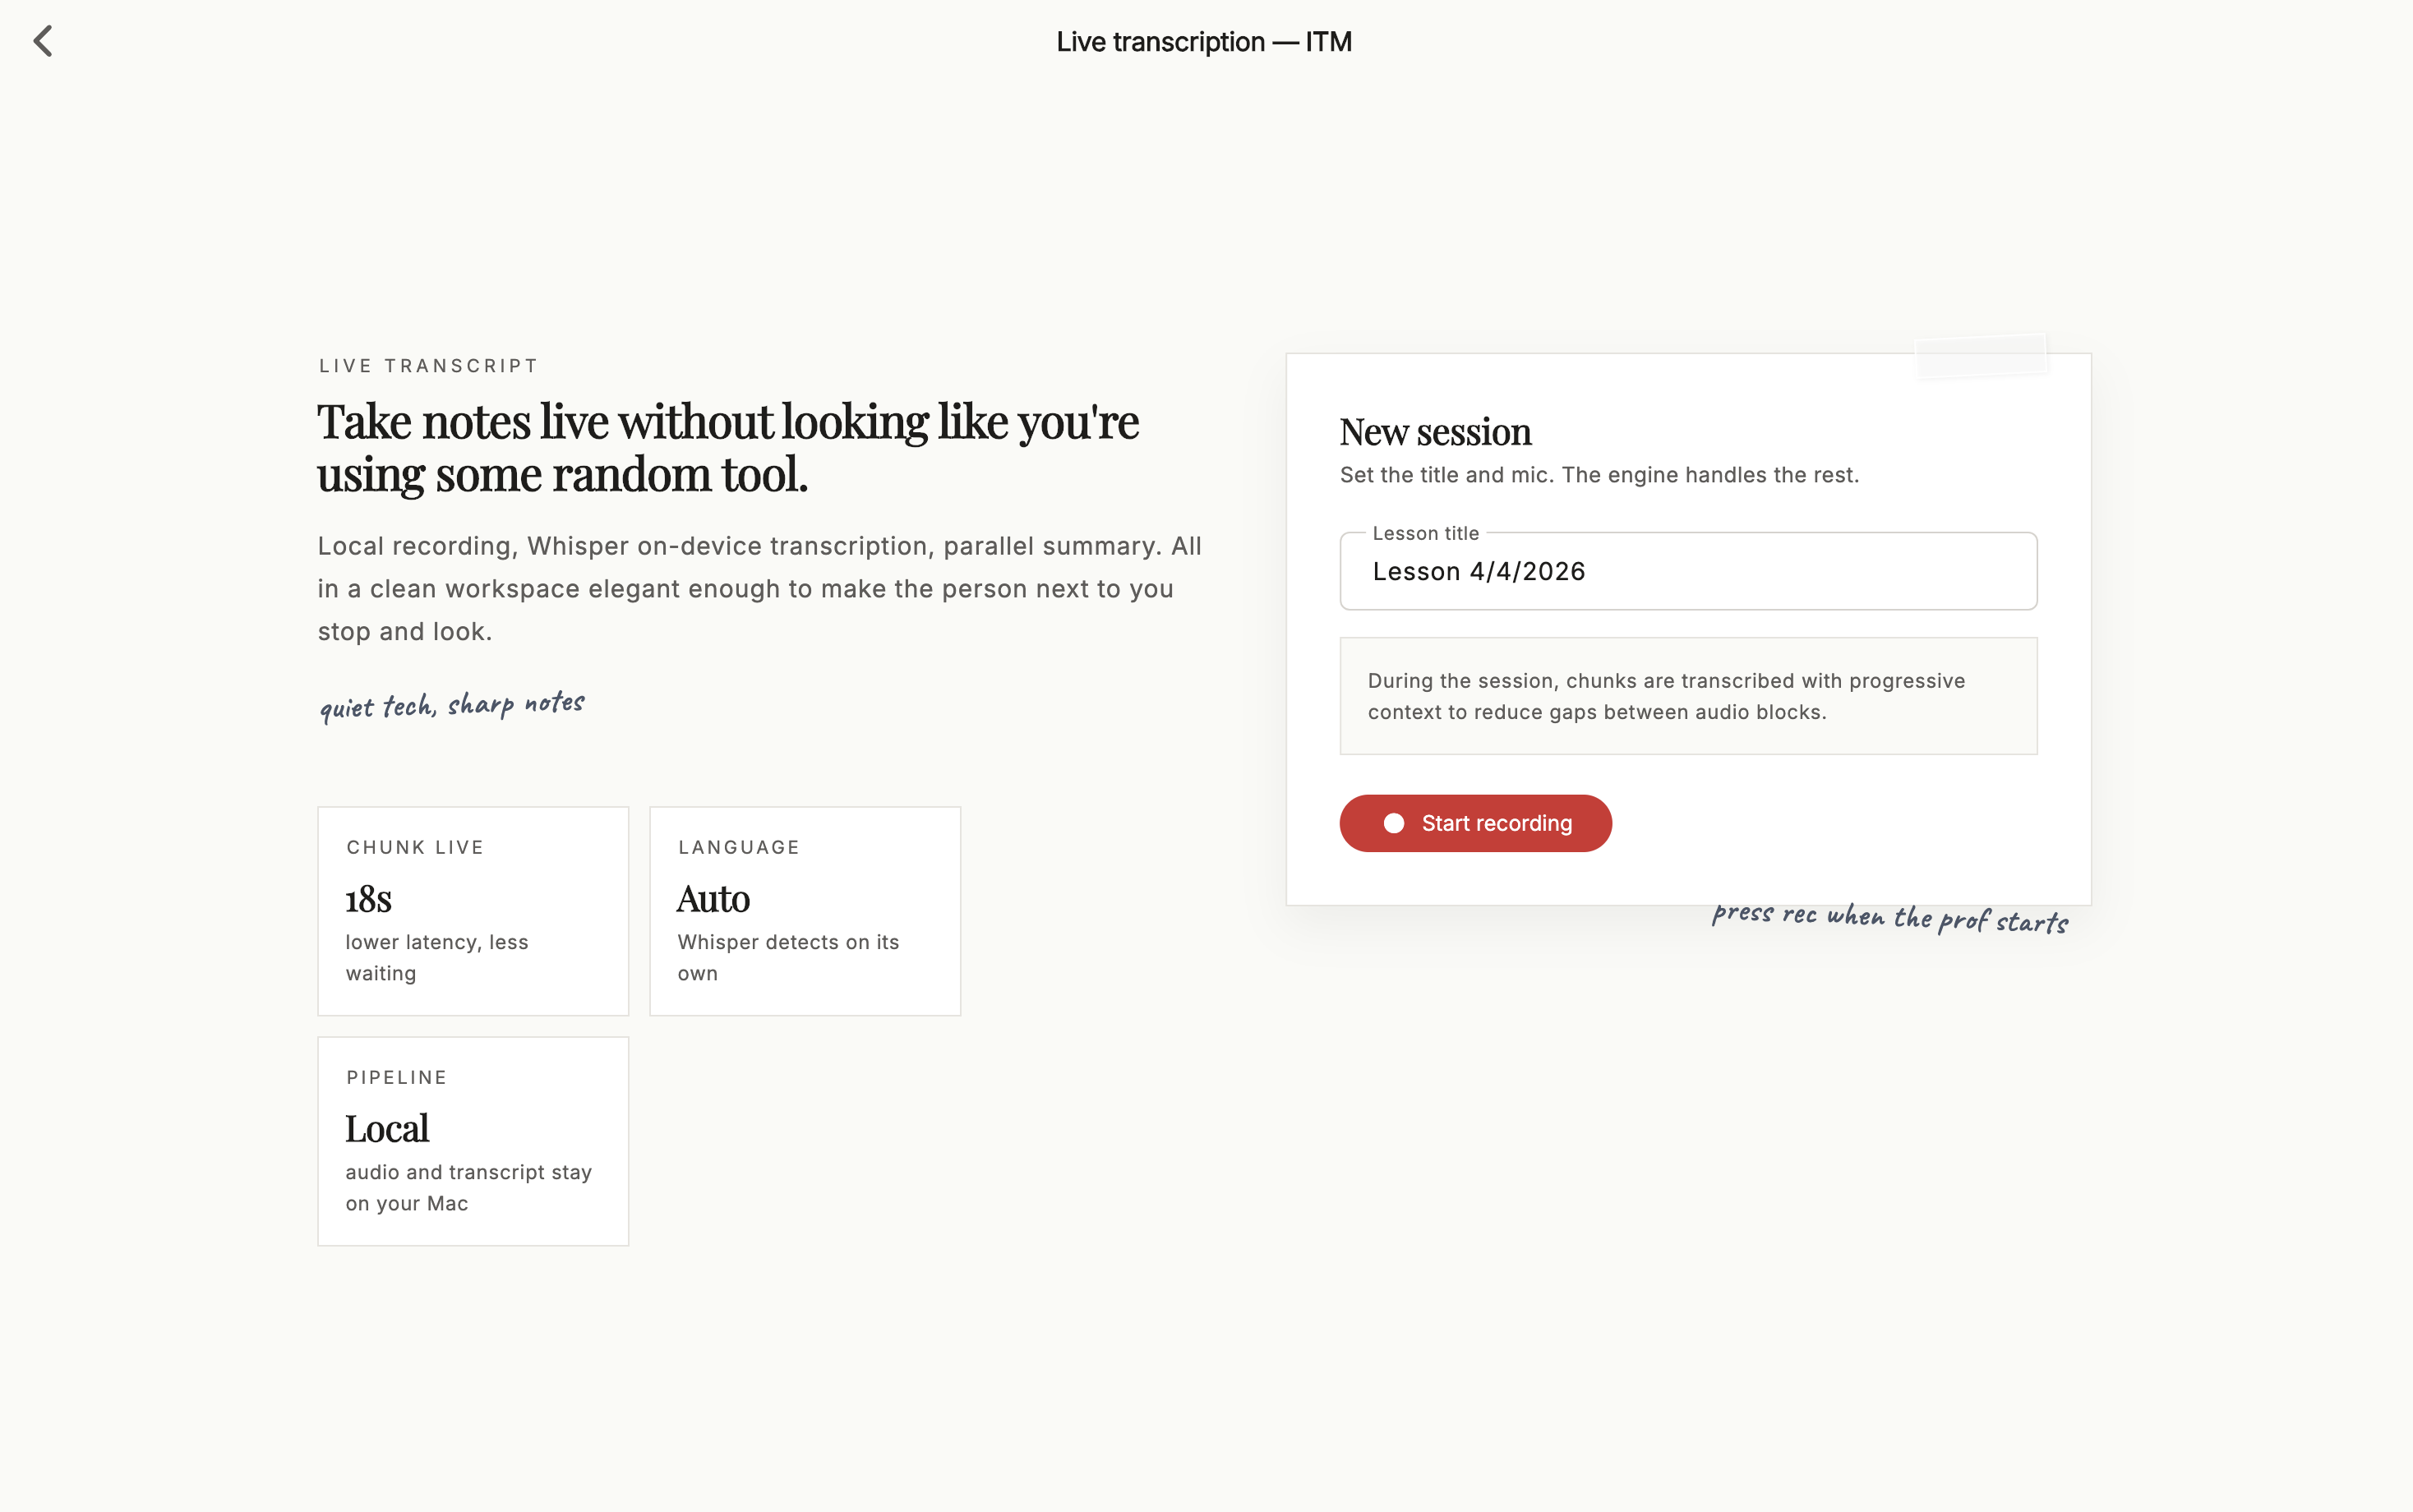Select the Language Auto card
The image size is (2413, 1512).
pyautogui.click(x=805, y=911)
